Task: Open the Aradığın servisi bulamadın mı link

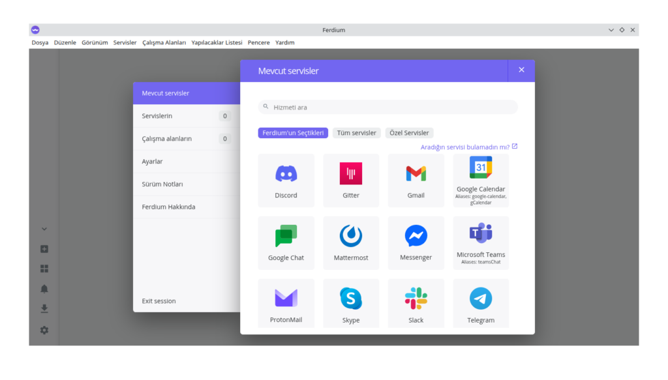Action: (468, 147)
